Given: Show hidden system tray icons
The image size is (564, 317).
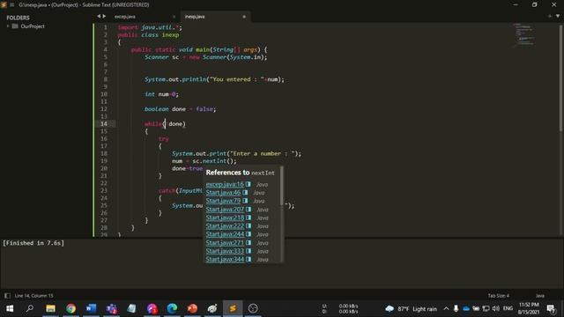Looking at the screenshot, I should click(446, 308).
